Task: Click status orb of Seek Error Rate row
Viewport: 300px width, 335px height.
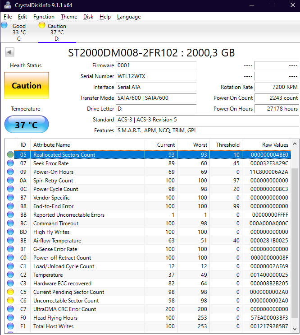Action: coord(10,163)
